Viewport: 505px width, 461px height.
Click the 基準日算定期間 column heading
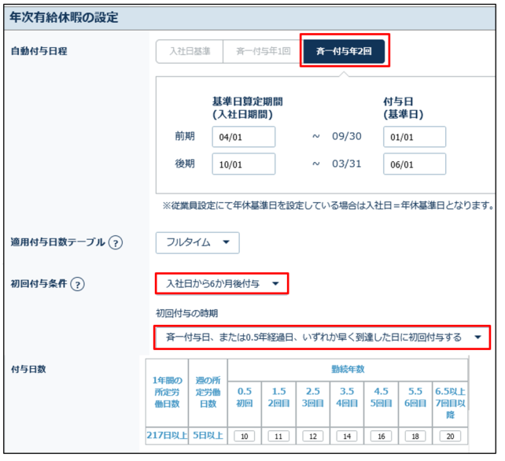(247, 108)
